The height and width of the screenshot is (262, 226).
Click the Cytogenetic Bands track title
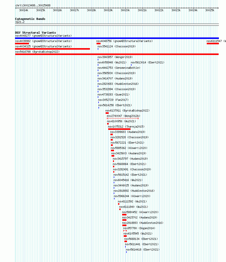[x=30, y=19]
